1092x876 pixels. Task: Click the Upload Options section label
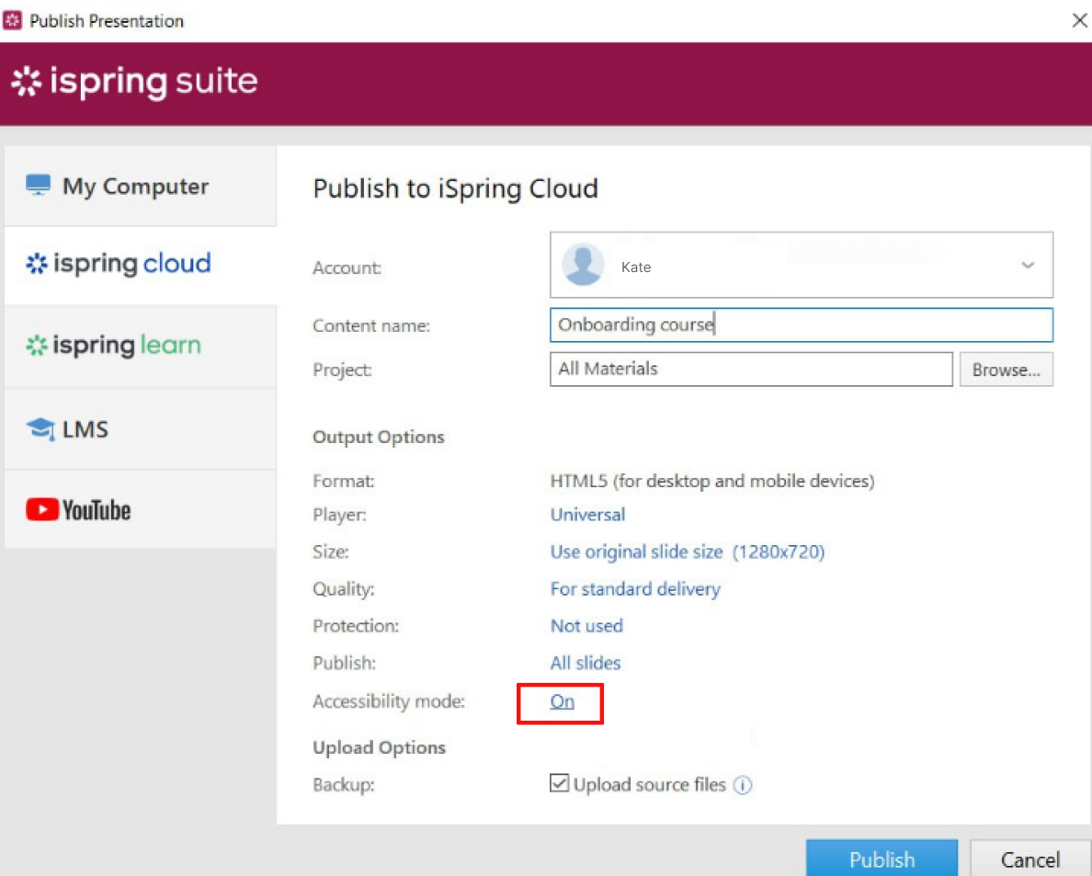(x=379, y=748)
